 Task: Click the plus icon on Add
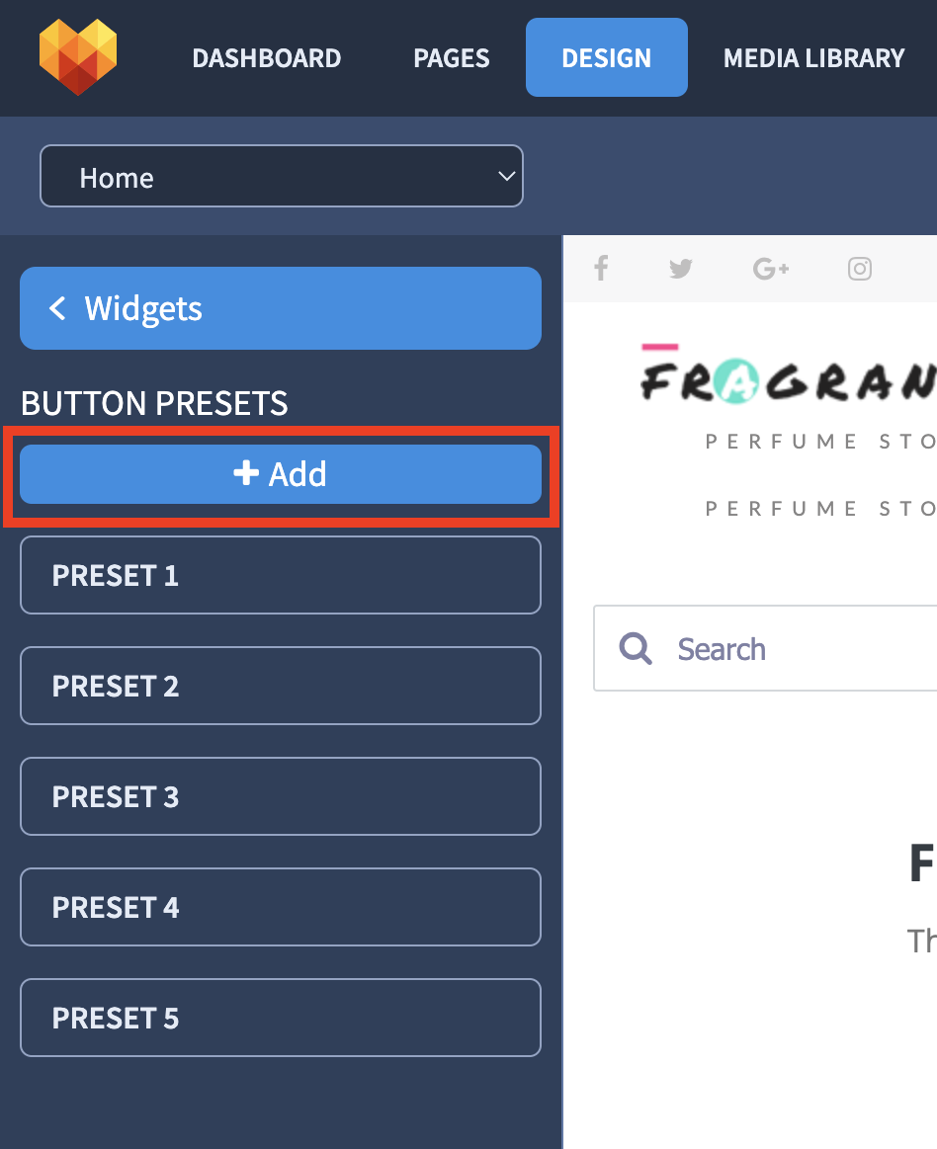(246, 472)
